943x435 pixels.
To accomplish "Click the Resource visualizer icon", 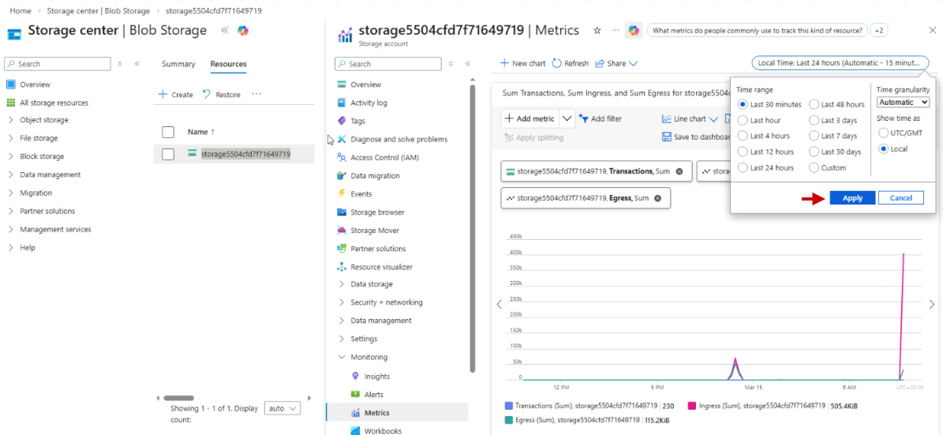I will pyautogui.click(x=342, y=267).
